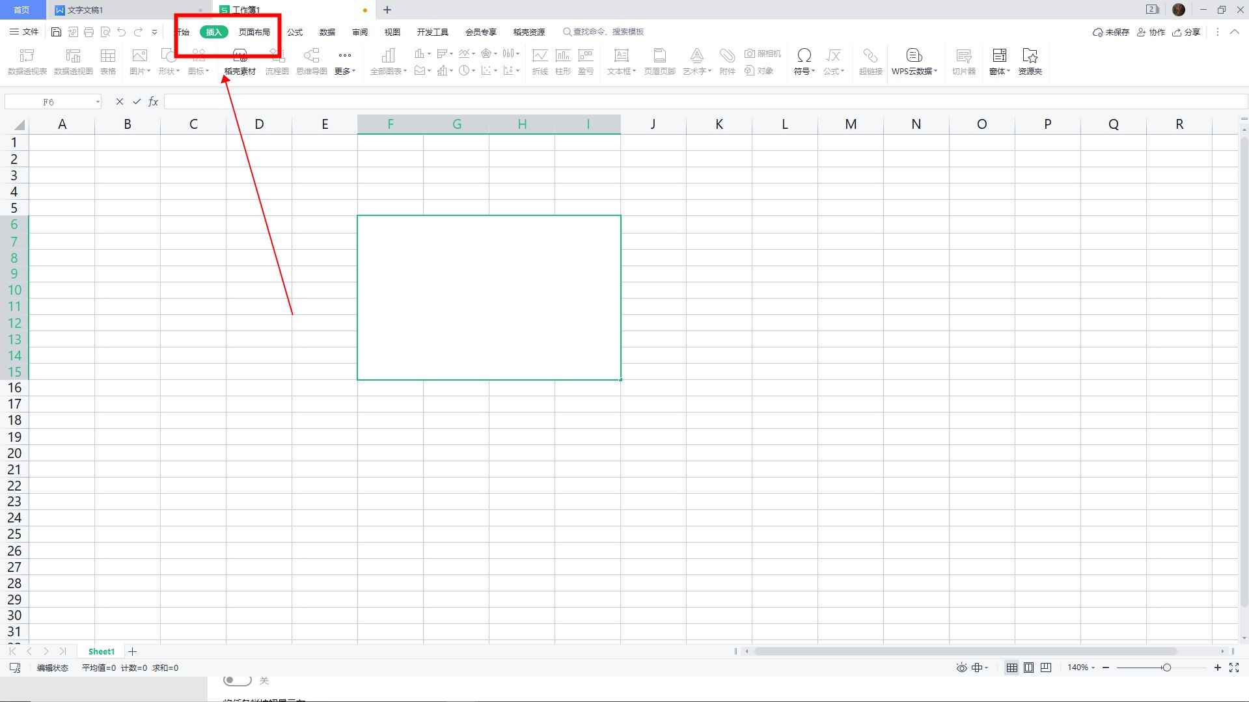Image resolution: width=1249 pixels, height=702 pixels.
Task: Click the zoom slider handle in status bar
Action: [1166, 668]
